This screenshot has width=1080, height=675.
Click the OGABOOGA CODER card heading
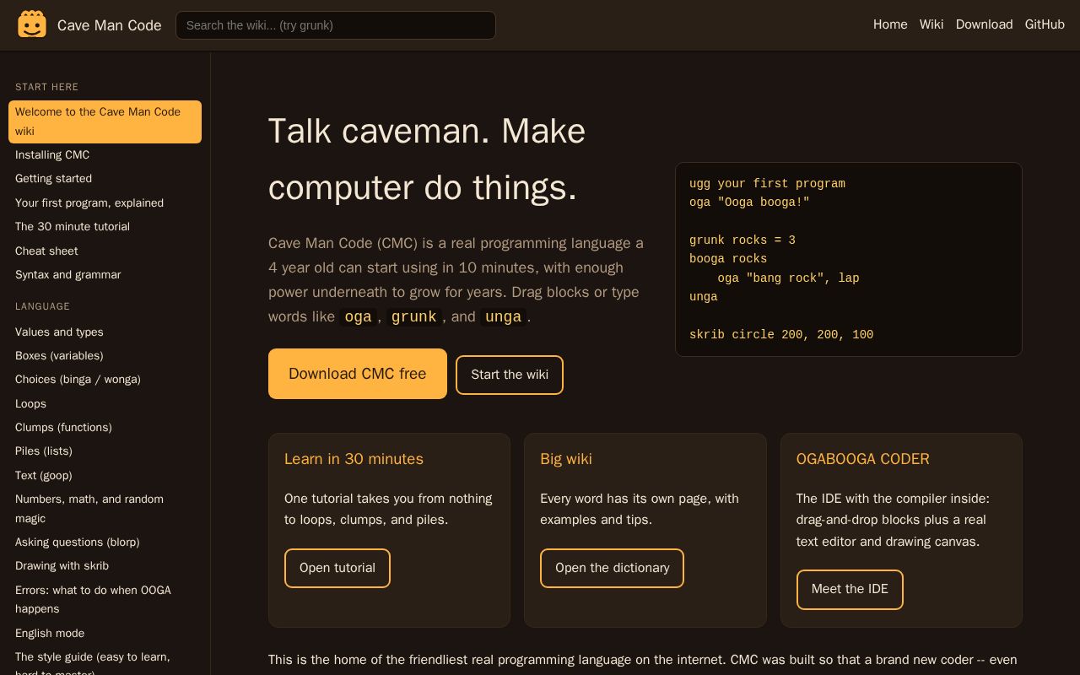coord(862,459)
